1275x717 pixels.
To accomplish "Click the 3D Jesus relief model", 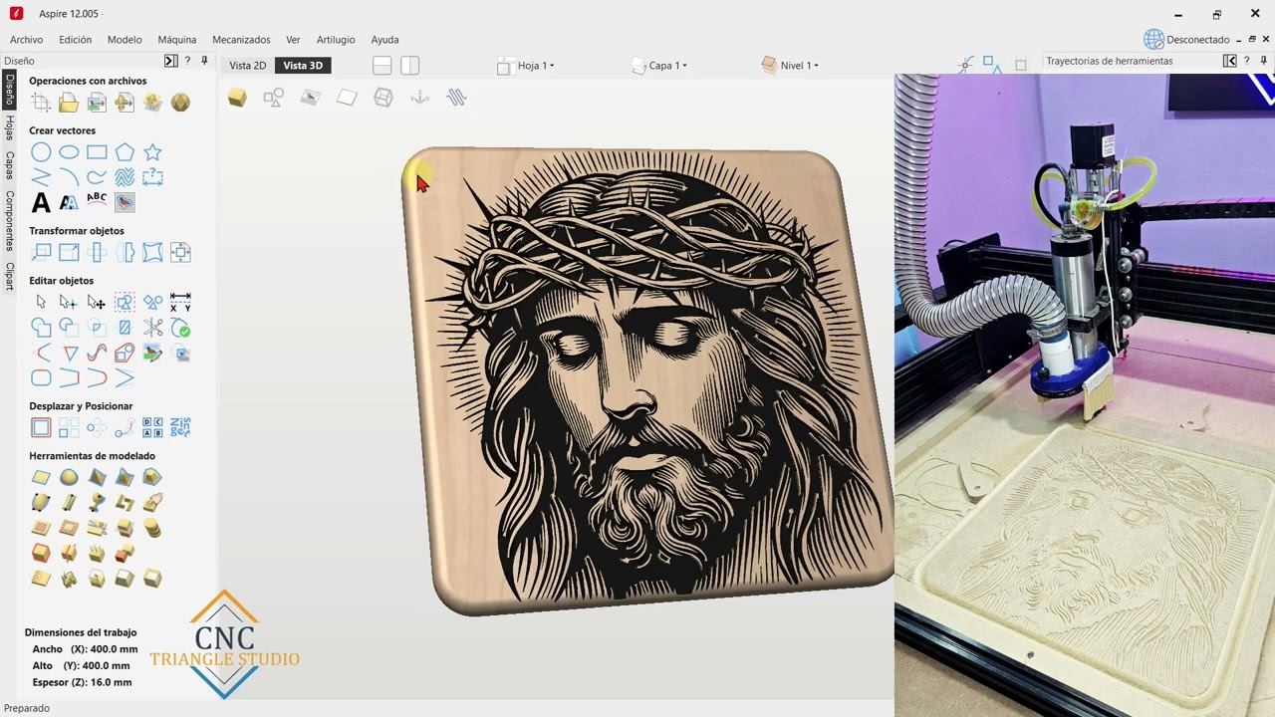I will pos(646,381).
